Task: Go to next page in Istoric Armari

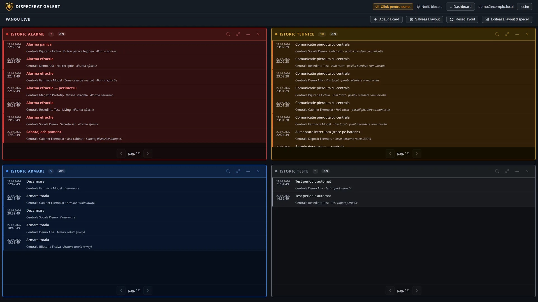Action: 148,291
